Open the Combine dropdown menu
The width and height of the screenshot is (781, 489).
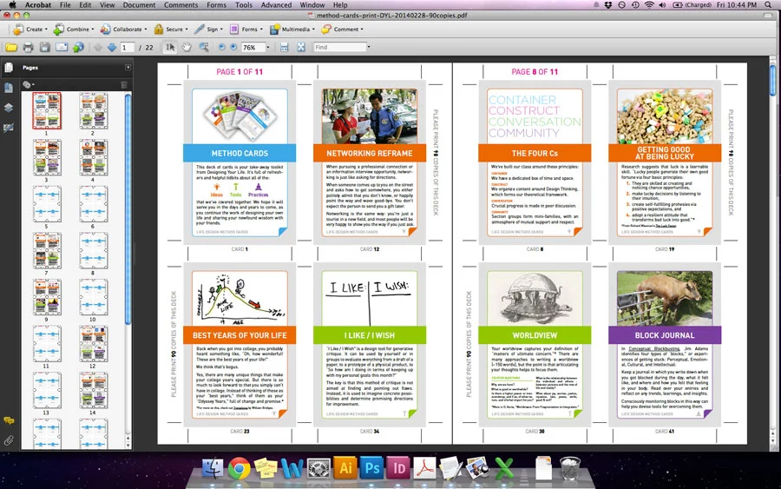(73, 30)
